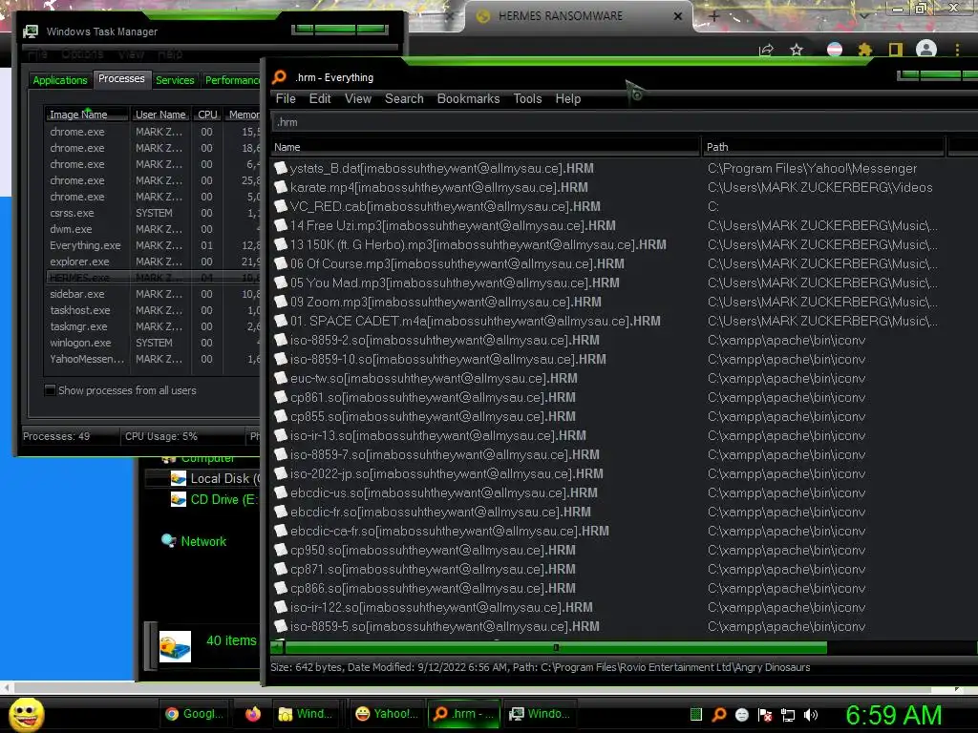The height and width of the screenshot is (733, 978).
Task: Select Everything.exe process row
Action: 154,245
